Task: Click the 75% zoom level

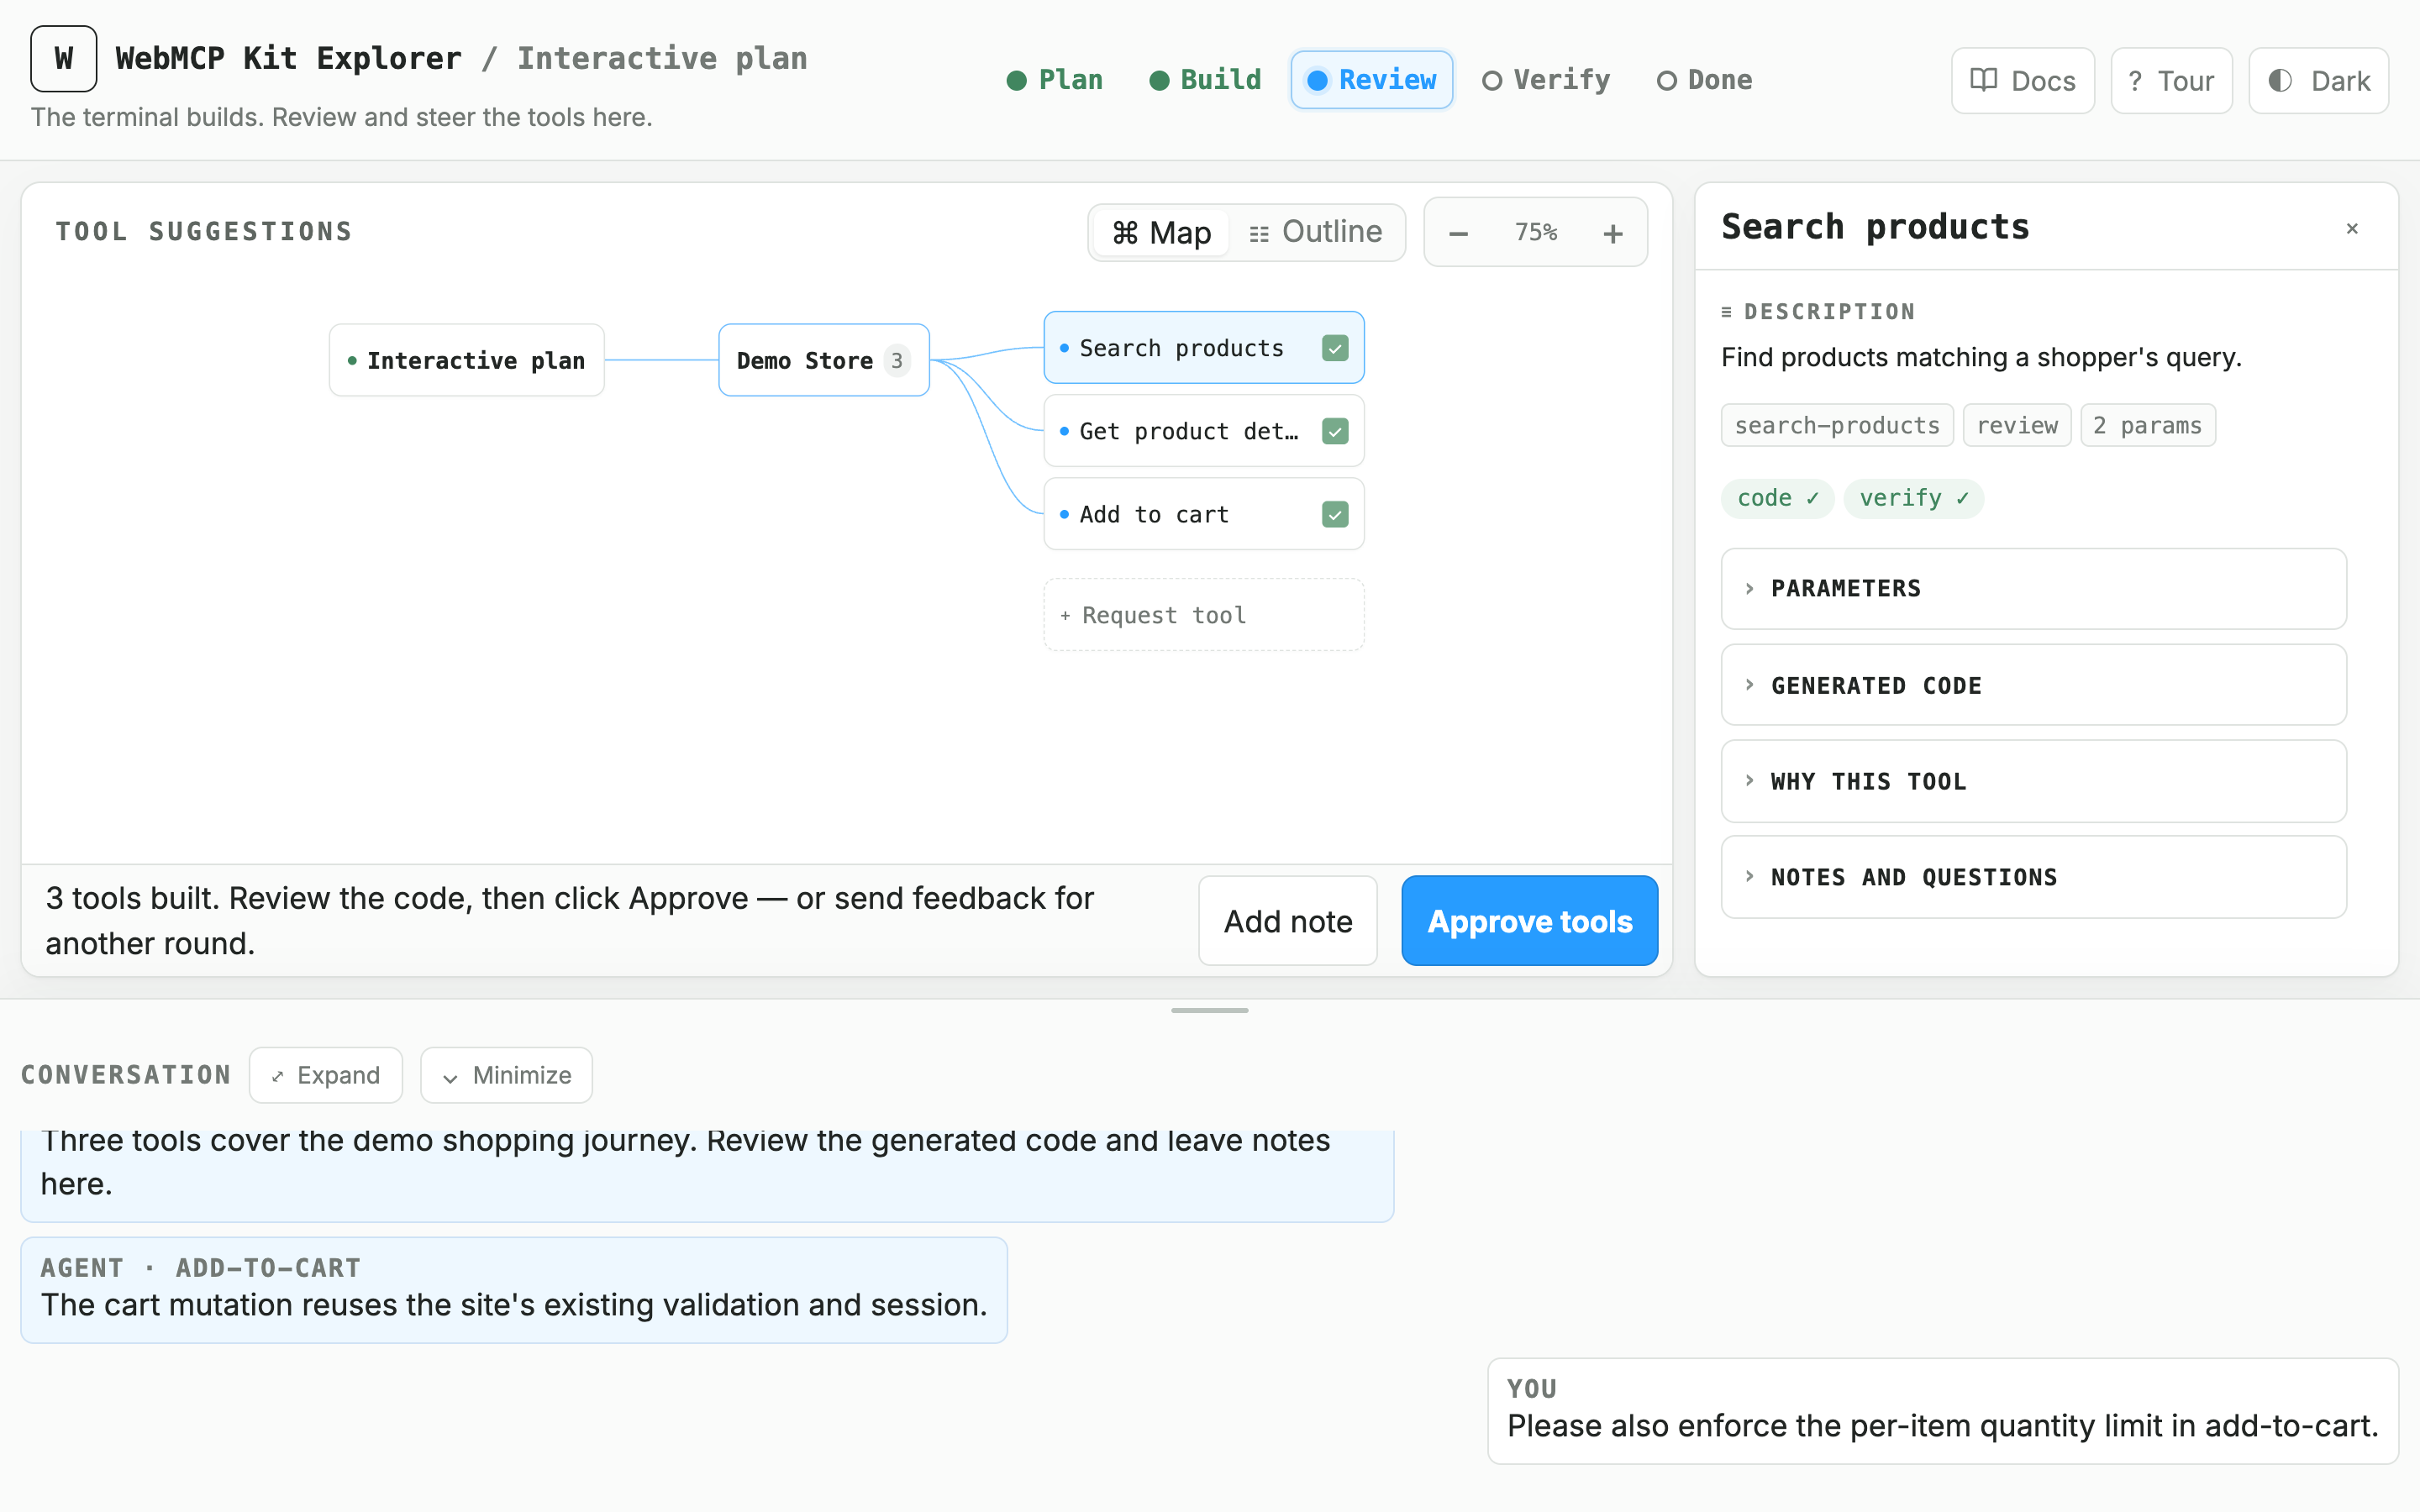Action: [x=1535, y=233]
